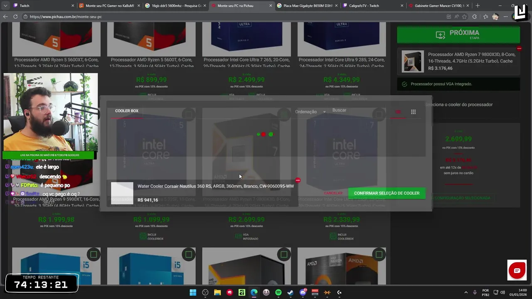
Task: Cancel the cooler selection dialog
Action: [x=333, y=193]
